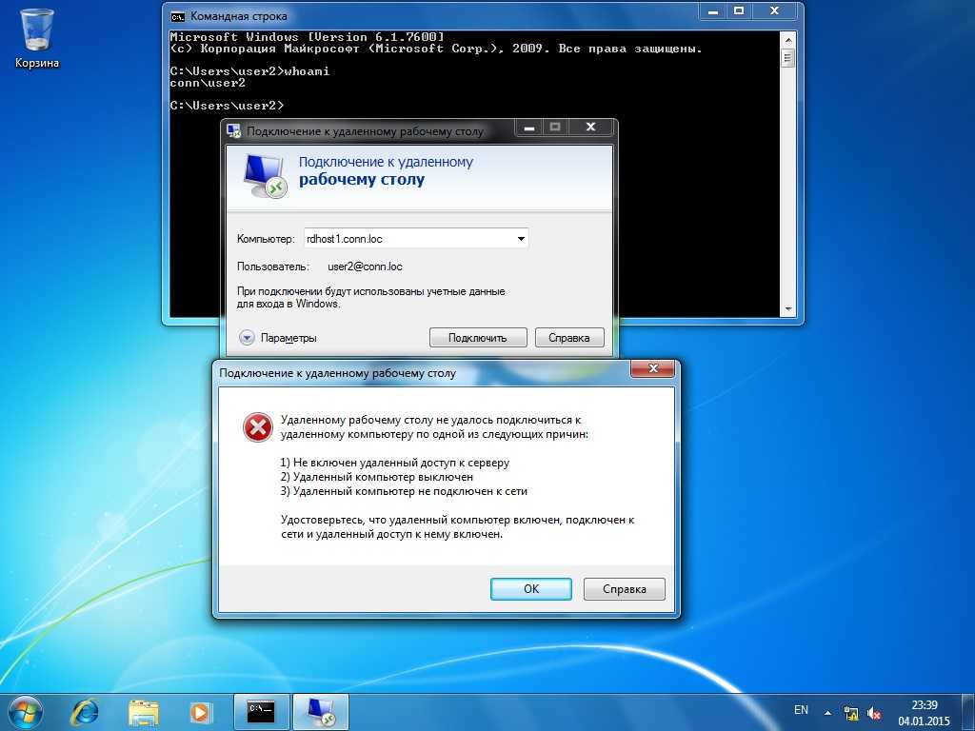Close the Командная строка window
This screenshot has width=975, height=731.
775,11
